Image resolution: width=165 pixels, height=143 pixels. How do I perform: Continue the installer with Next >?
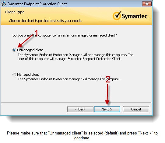click(107, 109)
